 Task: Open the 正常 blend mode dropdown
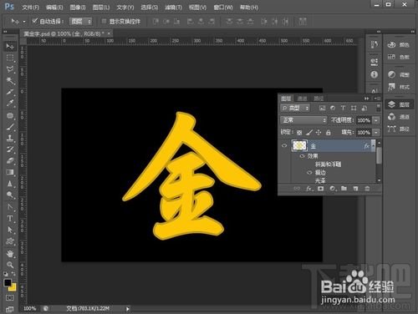pos(303,120)
